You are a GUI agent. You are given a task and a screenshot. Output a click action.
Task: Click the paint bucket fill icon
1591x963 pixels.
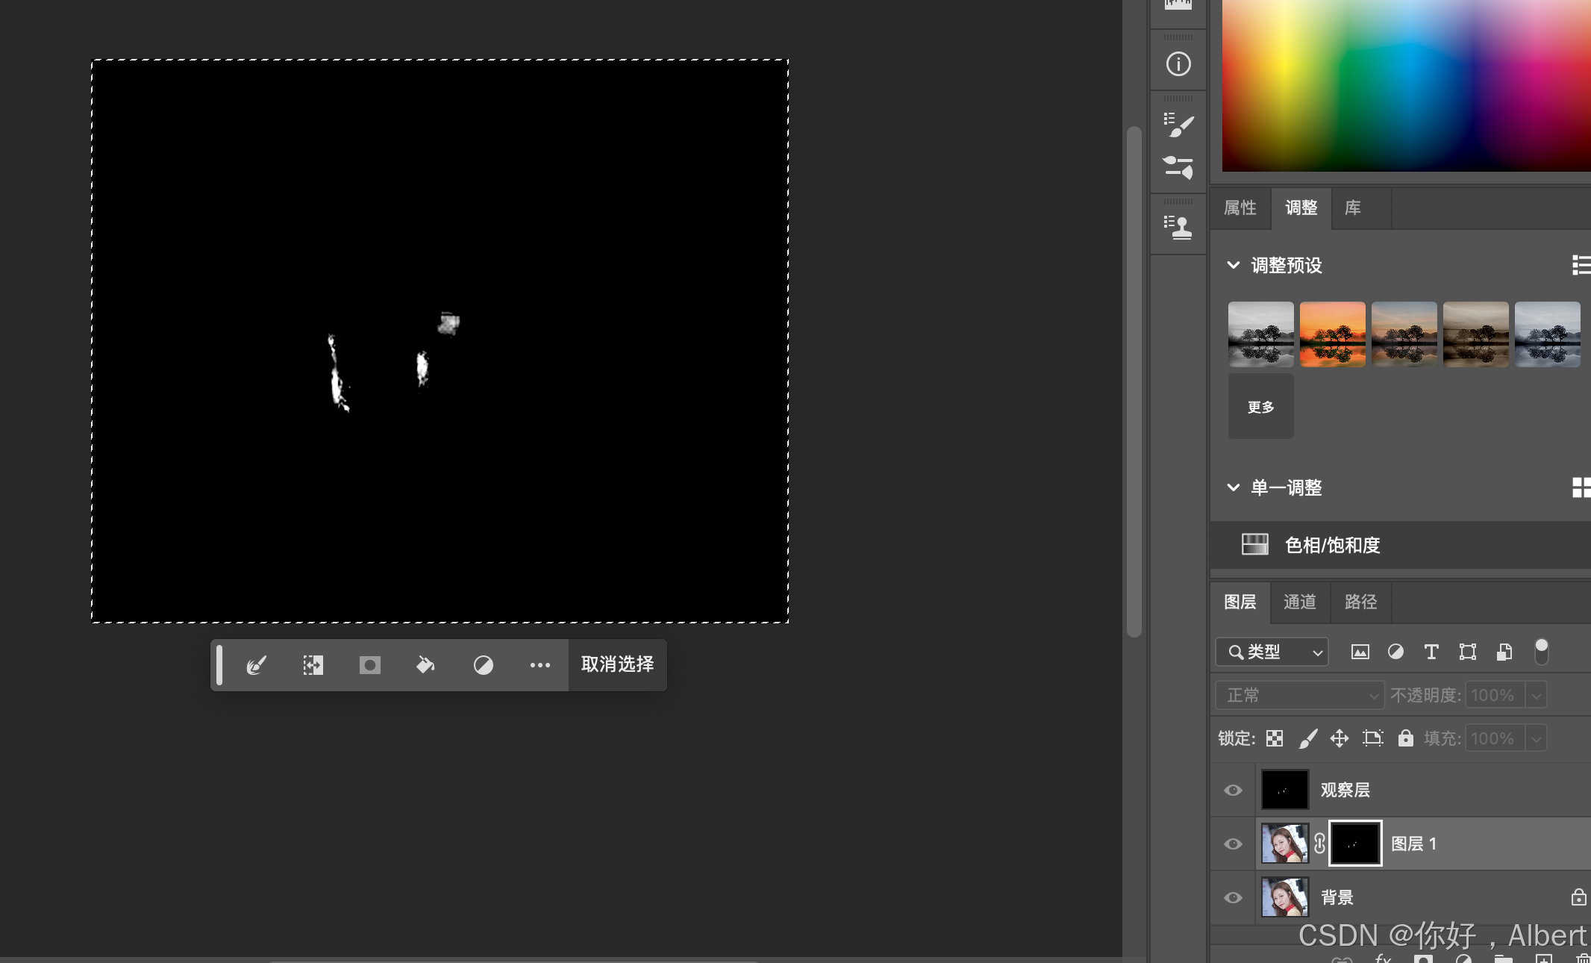pyautogui.click(x=425, y=664)
